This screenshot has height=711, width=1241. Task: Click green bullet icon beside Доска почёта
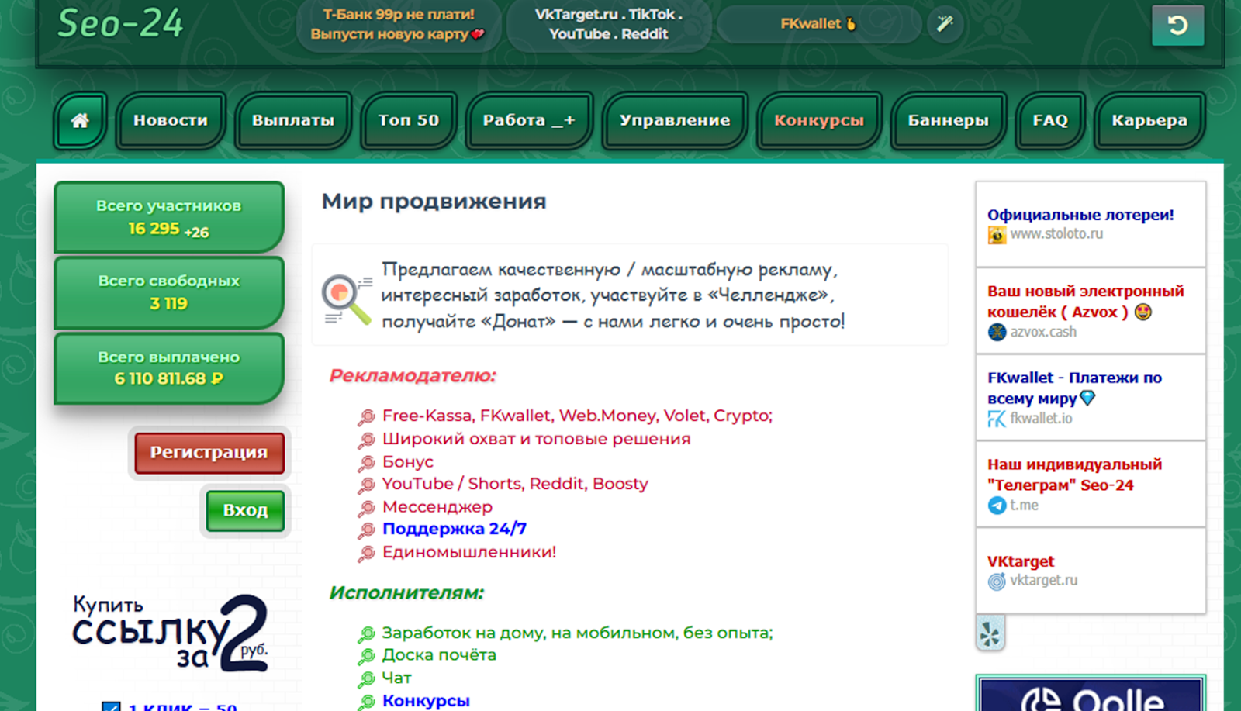point(366,656)
